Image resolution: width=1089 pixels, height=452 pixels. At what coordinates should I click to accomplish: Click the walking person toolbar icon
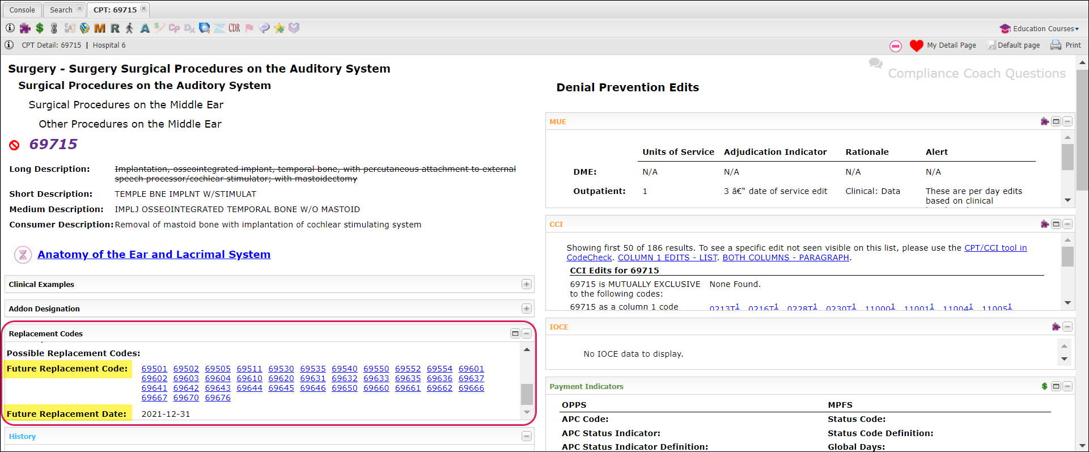pyautogui.click(x=130, y=28)
